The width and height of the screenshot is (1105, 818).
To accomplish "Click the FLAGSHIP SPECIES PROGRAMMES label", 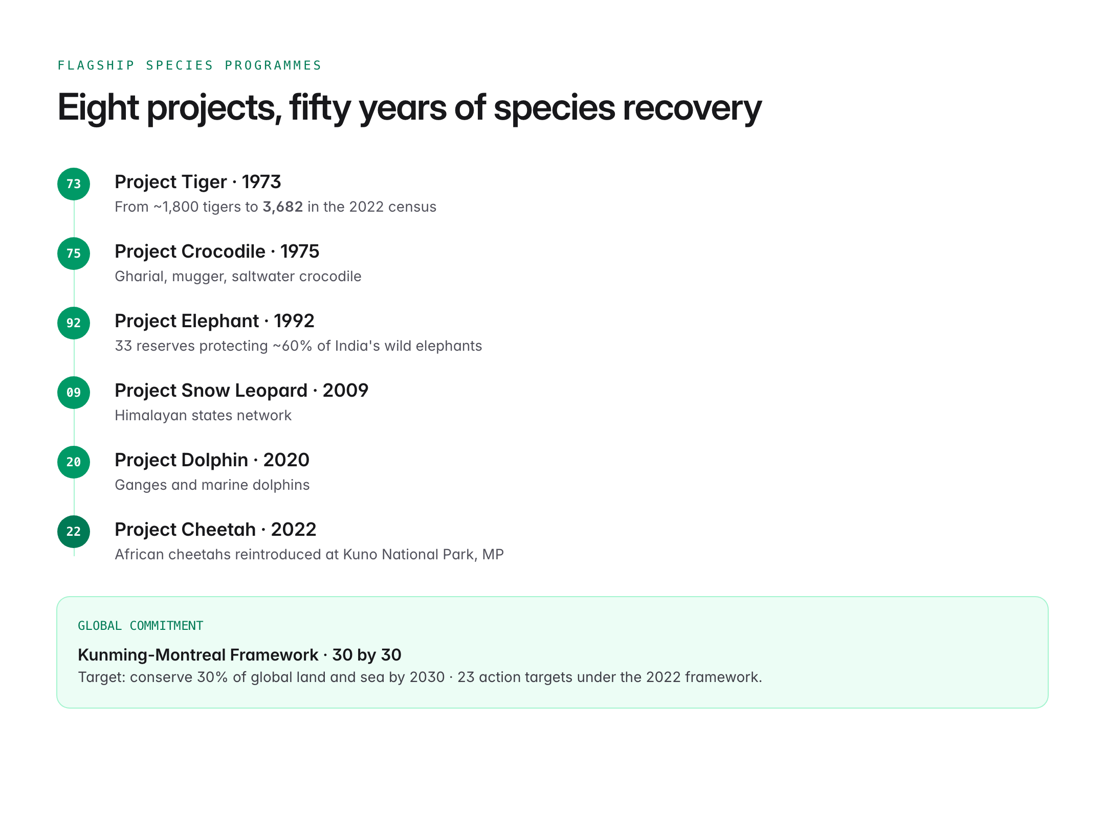I will tap(189, 65).
